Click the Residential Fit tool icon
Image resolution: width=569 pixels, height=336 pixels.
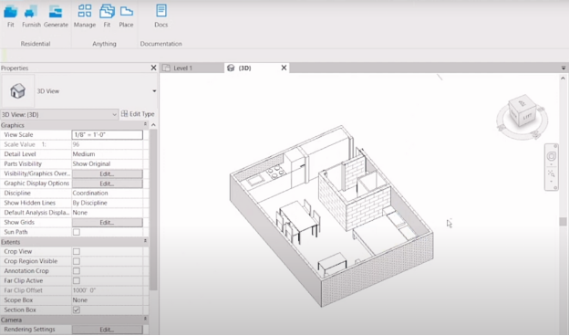pos(11,12)
